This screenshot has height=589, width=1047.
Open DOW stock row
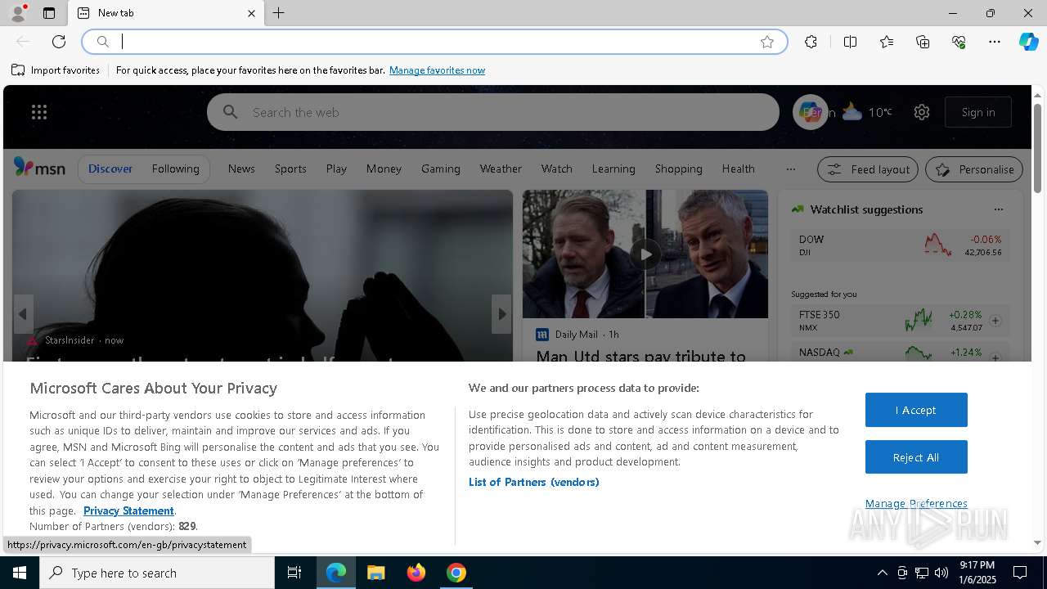[900, 245]
